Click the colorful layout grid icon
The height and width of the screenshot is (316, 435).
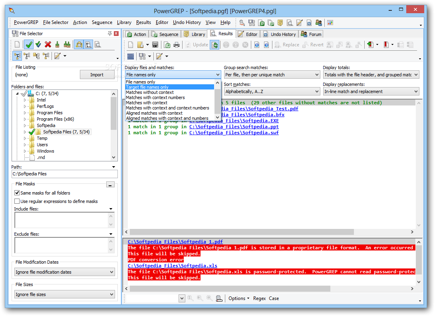click(330, 23)
